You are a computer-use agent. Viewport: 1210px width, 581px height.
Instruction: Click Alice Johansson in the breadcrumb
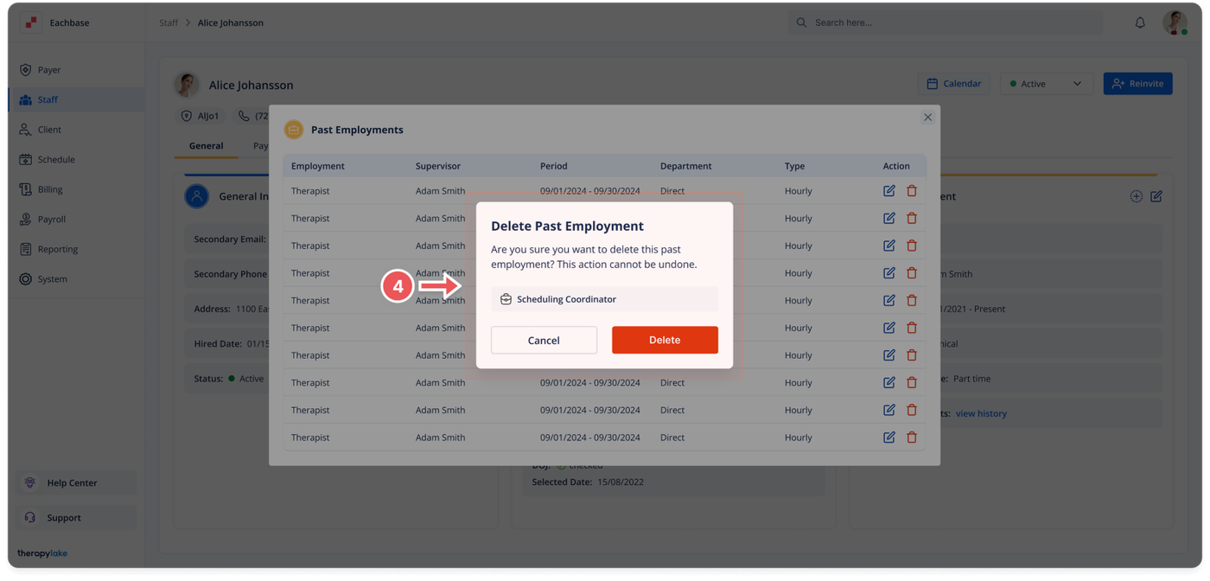click(231, 22)
